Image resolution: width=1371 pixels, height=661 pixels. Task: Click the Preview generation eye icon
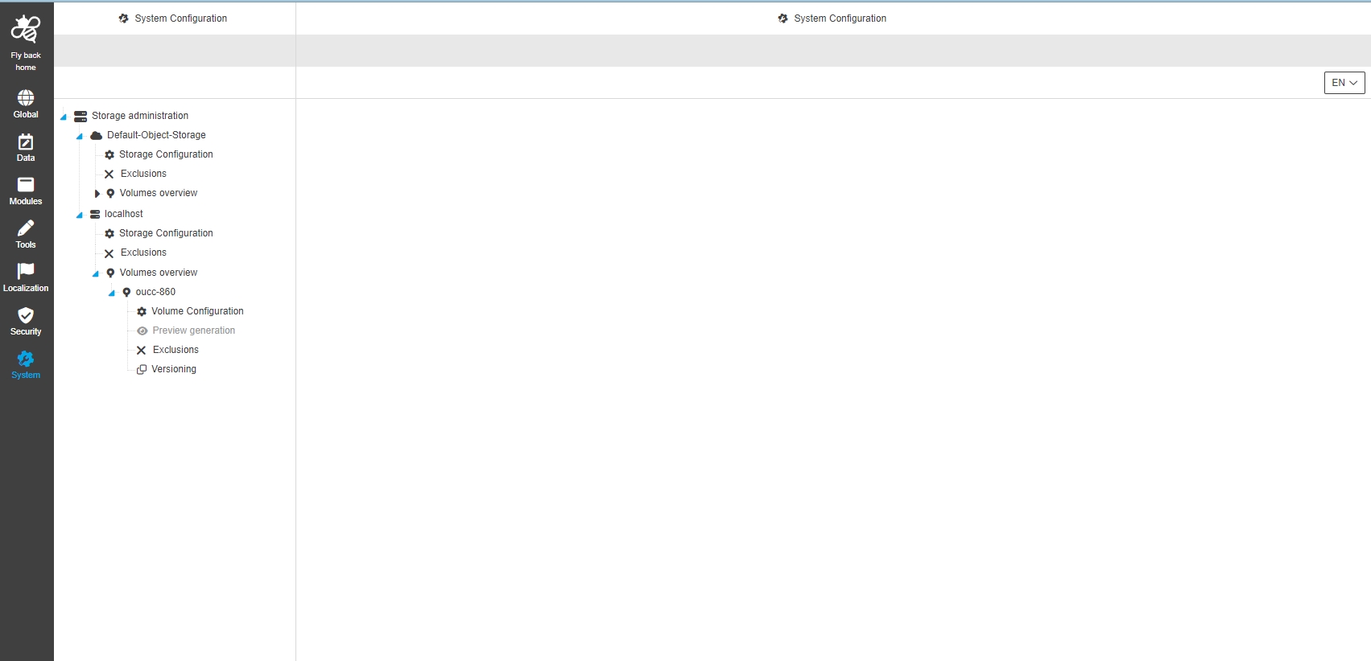click(142, 330)
